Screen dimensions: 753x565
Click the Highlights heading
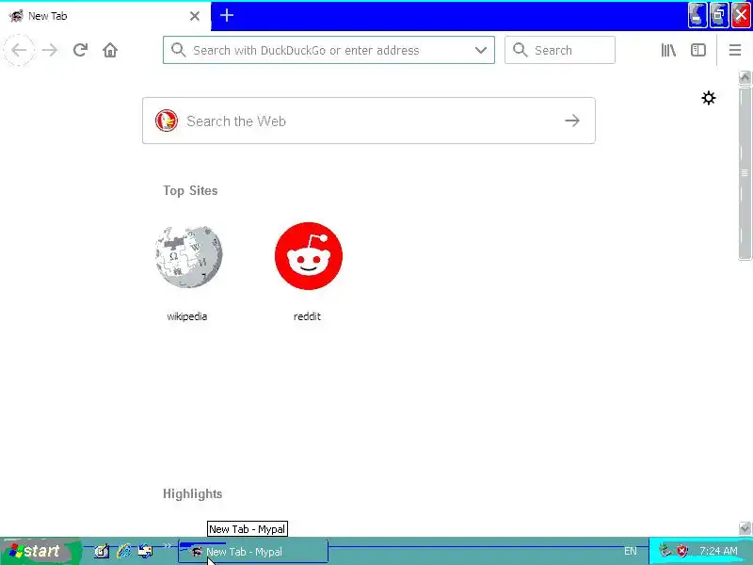click(193, 493)
